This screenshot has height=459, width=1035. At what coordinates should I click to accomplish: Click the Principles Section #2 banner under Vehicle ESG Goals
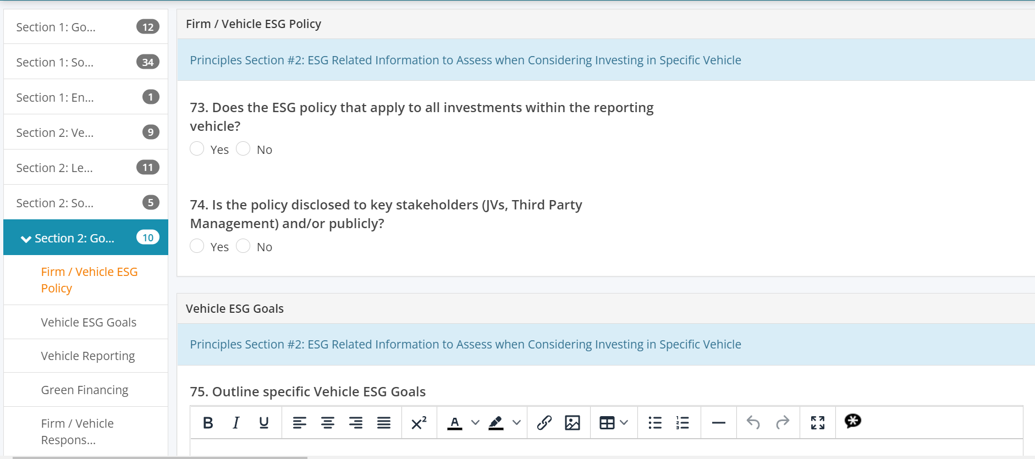pos(606,344)
